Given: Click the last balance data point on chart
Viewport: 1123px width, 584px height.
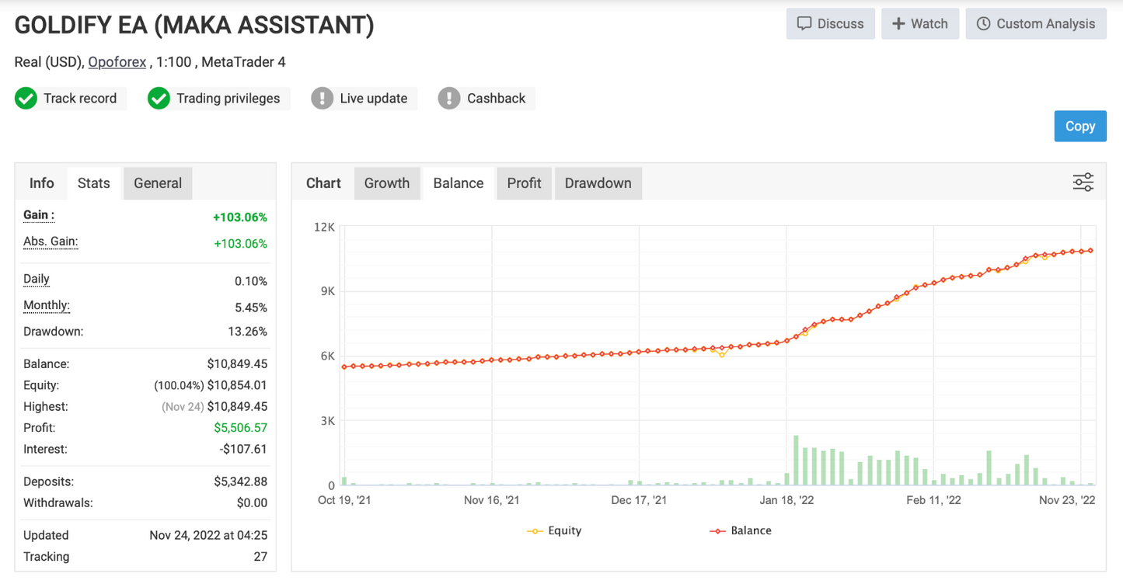Looking at the screenshot, I should click(1091, 251).
